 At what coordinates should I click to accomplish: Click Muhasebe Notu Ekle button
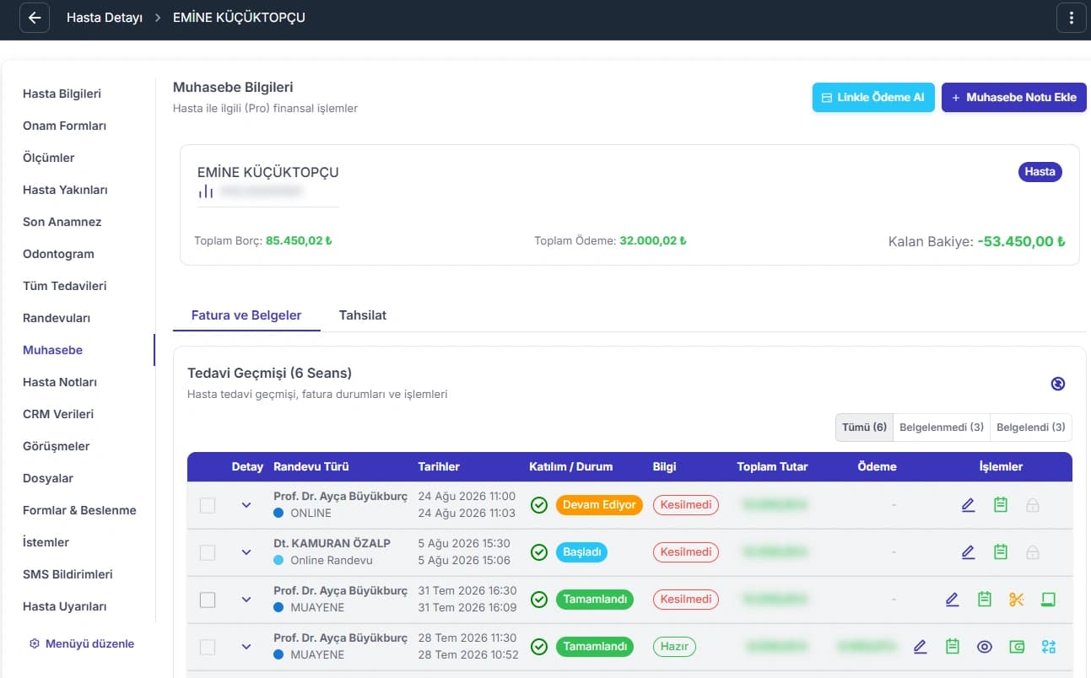pyautogui.click(x=1014, y=97)
